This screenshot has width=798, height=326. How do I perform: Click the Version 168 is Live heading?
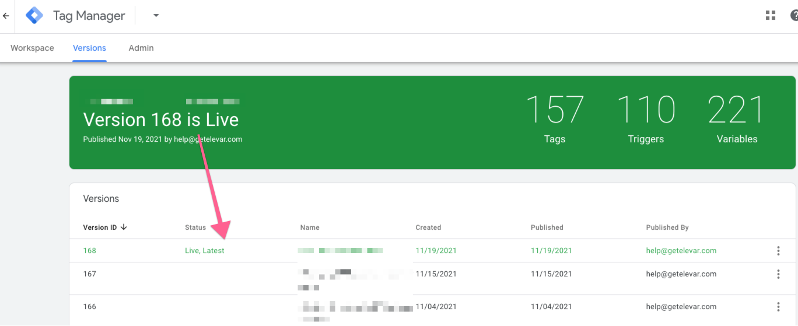pos(161,120)
